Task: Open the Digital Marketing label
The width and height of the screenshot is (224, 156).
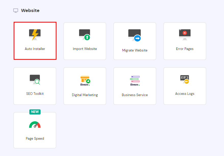Action: (85, 95)
